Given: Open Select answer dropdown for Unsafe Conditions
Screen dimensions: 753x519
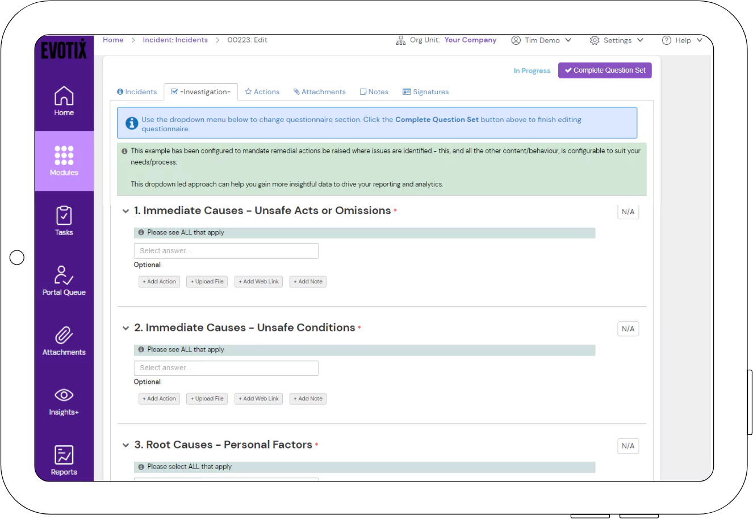Looking at the screenshot, I should 226,368.
